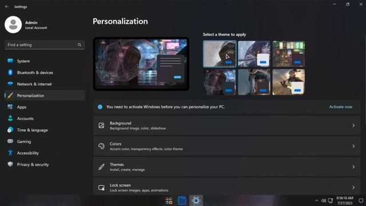Click the Bluetooth & devices icon
The height and width of the screenshot is (206, 366).
tap(10, 73)
